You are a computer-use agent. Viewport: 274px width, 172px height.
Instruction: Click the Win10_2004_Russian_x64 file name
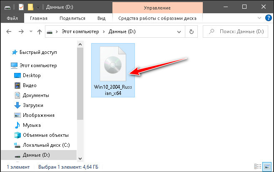point(113,90)
